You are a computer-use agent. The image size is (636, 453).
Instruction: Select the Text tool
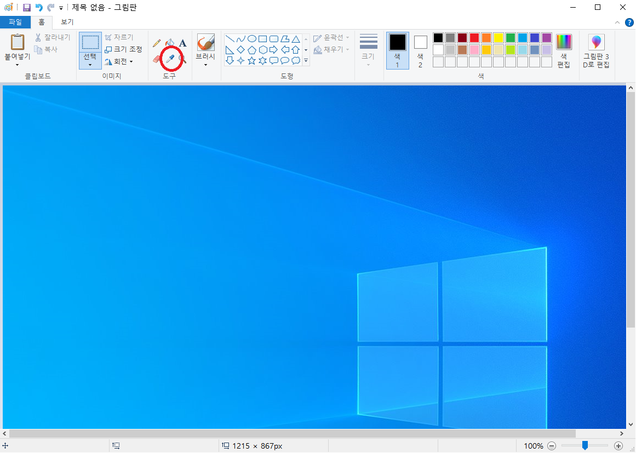(x=183, y=43)
